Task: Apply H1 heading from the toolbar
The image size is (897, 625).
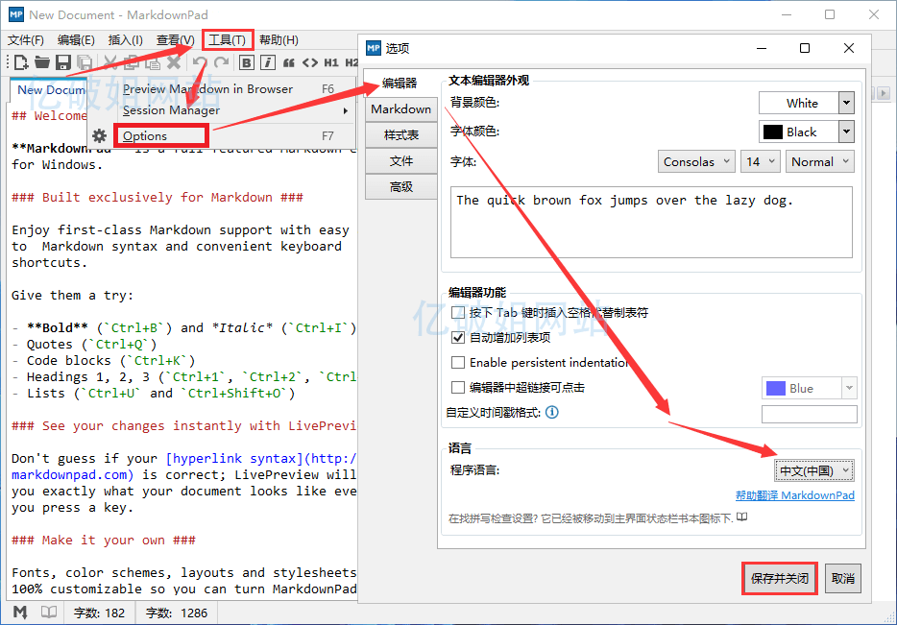Action: (x=332, y=62)
